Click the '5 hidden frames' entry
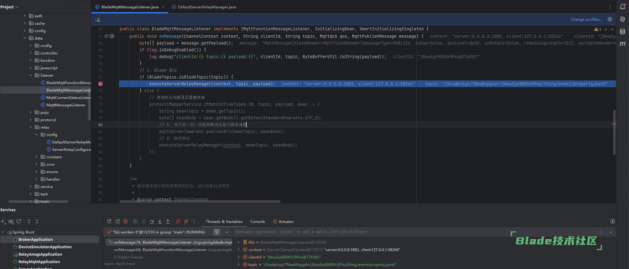Image resolution: width=629 pixels, height=269 pixels. tap(129, 257)
